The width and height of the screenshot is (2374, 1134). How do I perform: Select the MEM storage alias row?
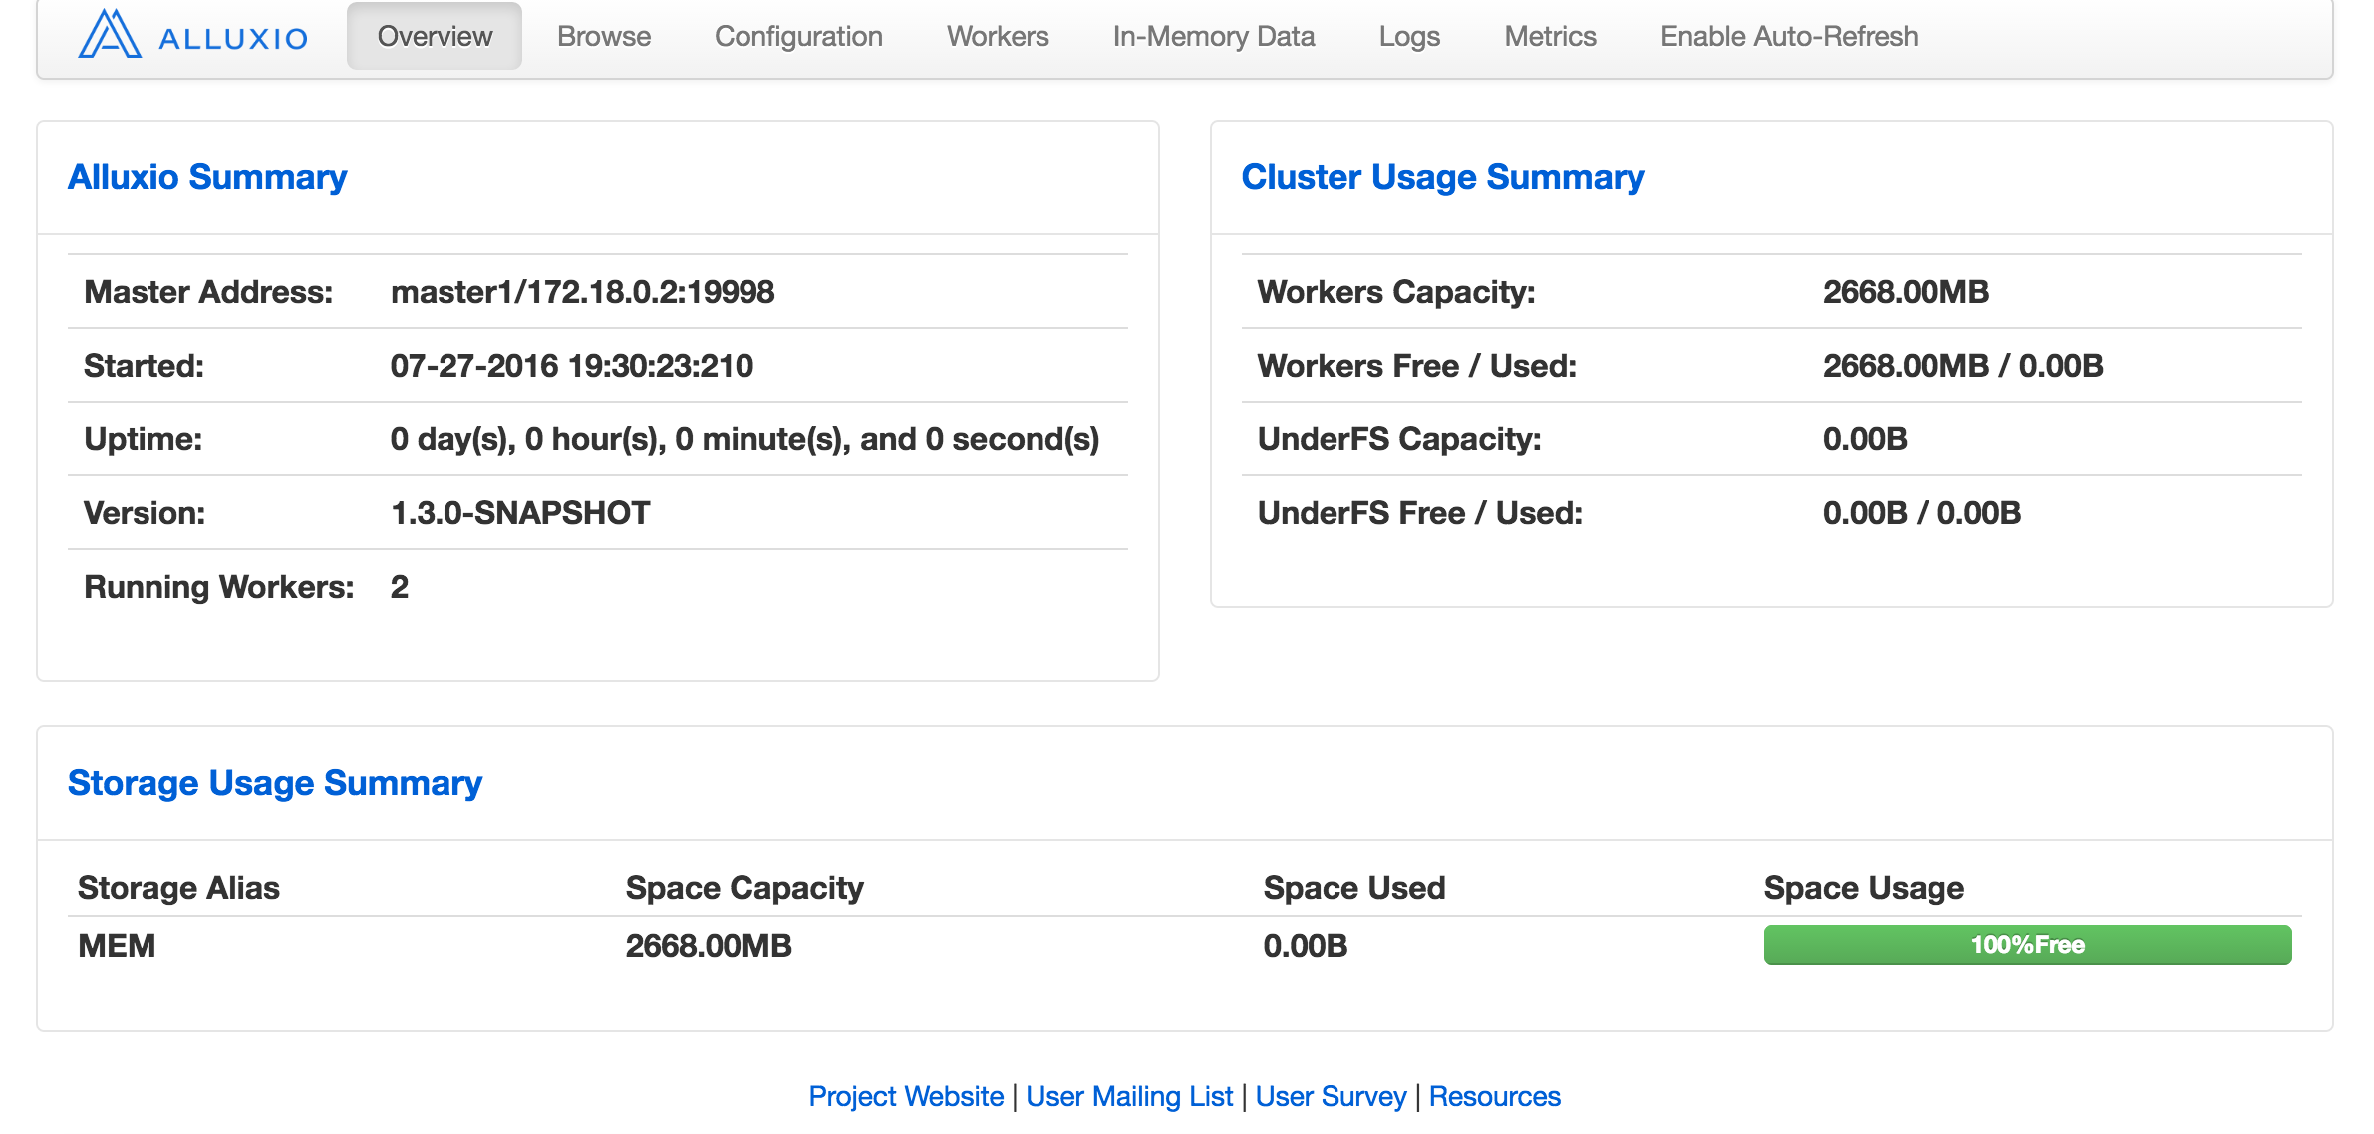point(117,946)
